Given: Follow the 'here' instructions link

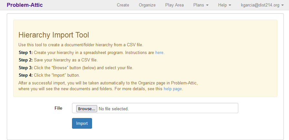Looking at the screenshot, I should (x=159, y=53).
